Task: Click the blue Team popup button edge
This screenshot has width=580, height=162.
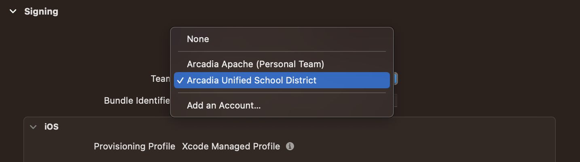Action: point(396,79)
